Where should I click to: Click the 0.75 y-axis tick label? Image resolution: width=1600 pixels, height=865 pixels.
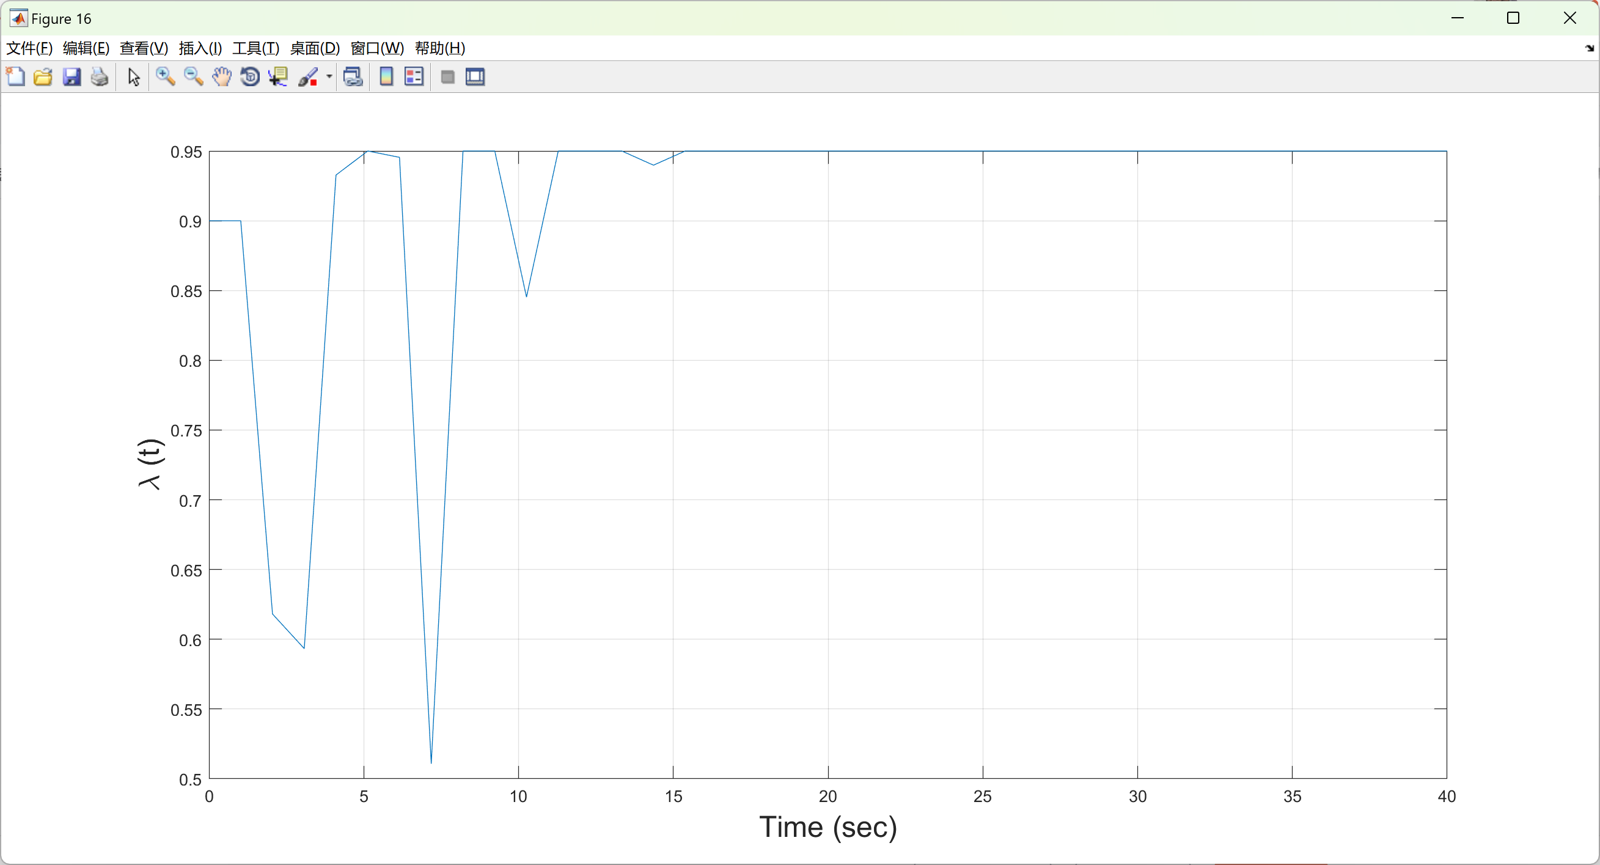pyautogui.click(x=186, y=430)
